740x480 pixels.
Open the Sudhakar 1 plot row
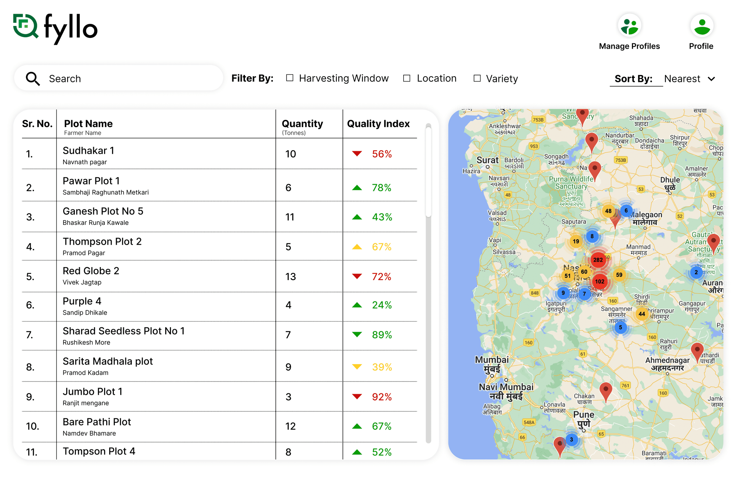[89, 151]
